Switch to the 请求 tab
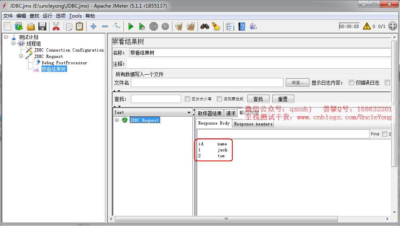The height and width of the screenshot is (226, 400). pos(231,113)
